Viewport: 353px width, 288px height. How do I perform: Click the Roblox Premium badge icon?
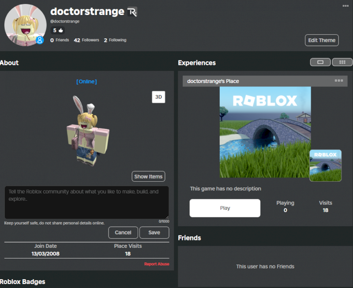[132, 12]
